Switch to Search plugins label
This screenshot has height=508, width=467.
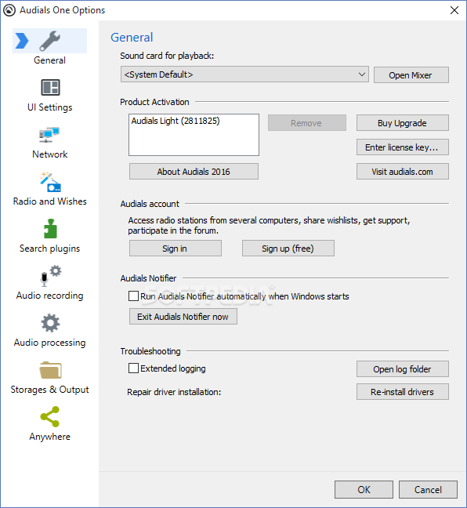point(49,249)
